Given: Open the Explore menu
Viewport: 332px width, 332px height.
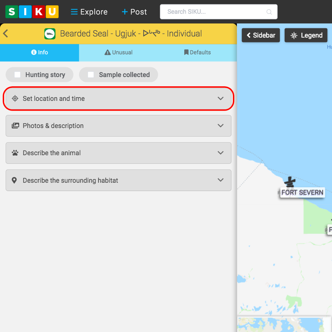Looking at the screenshot, I should (89, 12).
